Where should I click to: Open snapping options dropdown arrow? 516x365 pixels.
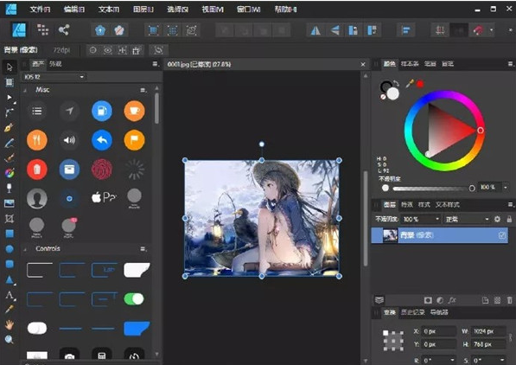pos(491,30)
